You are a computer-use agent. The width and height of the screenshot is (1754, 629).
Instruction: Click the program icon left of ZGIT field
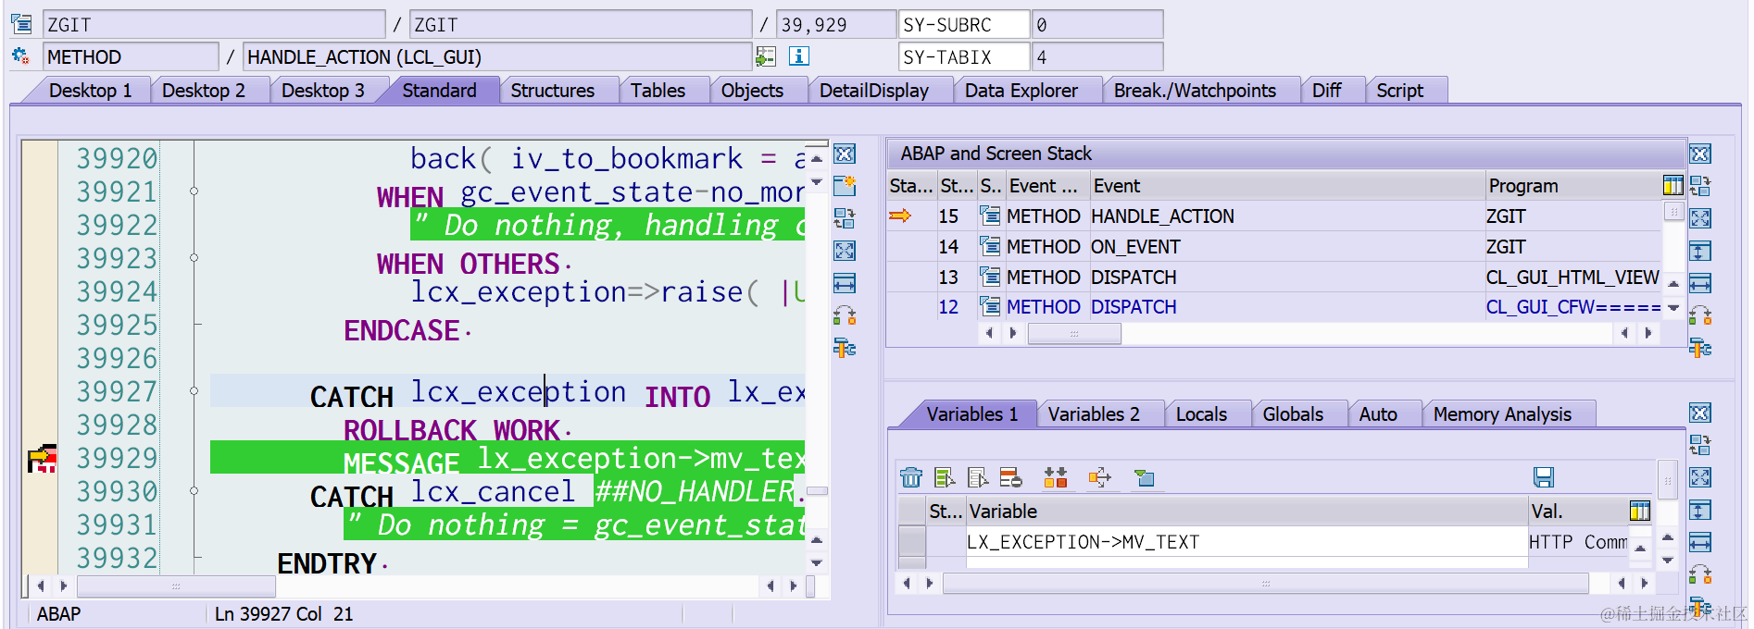pyautogui.click(x=21, y=24)
